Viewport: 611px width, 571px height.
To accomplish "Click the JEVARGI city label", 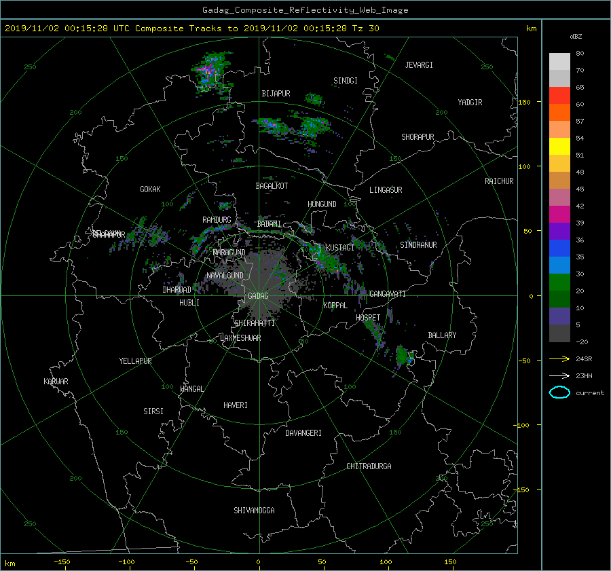I will tap(419, 65).
